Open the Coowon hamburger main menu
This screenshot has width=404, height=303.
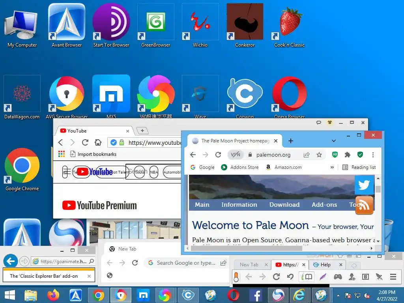[x=393, y=277]
